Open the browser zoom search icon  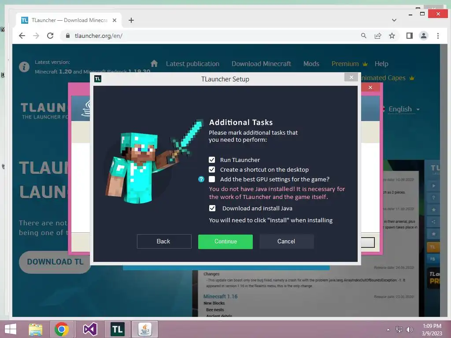pos(364,36)
